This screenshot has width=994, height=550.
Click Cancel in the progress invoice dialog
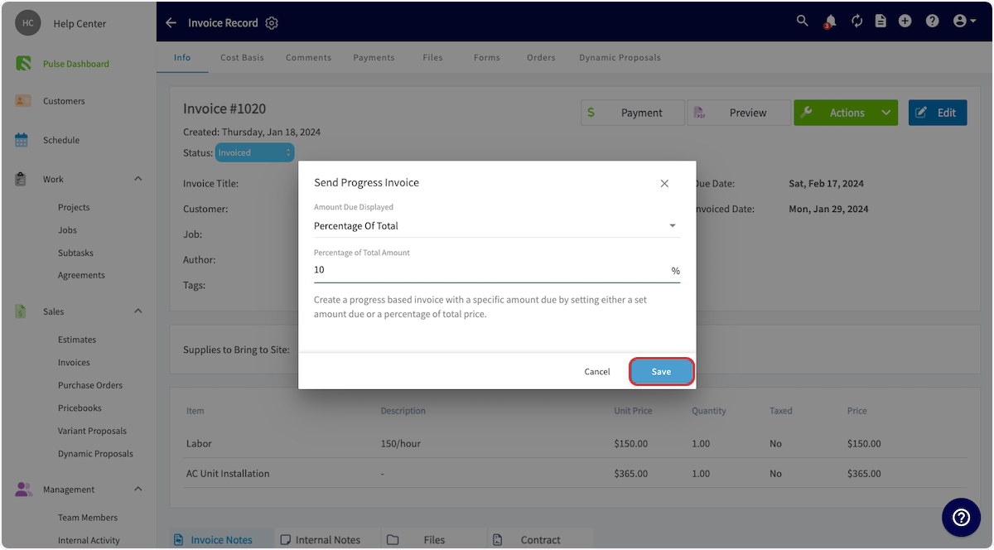597,372
